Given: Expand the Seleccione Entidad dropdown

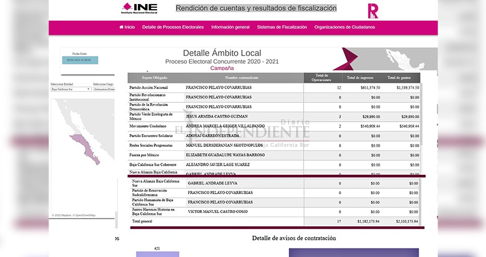Looking at the screenshot, I should click(x=71, y=89).
